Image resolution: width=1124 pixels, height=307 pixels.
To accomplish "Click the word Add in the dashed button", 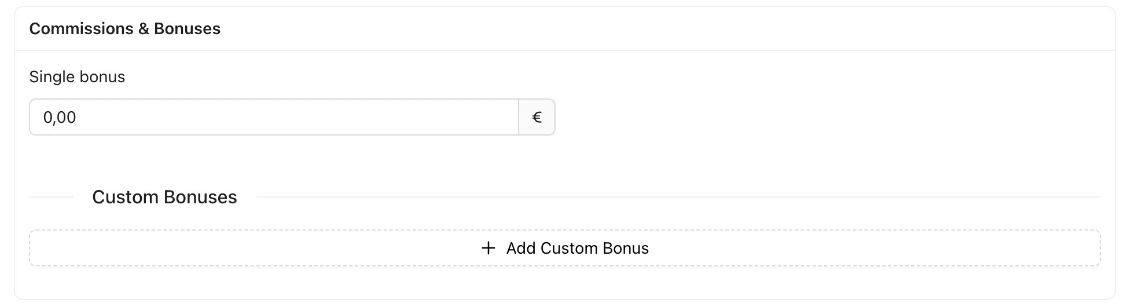I will [x=520, y=248].
